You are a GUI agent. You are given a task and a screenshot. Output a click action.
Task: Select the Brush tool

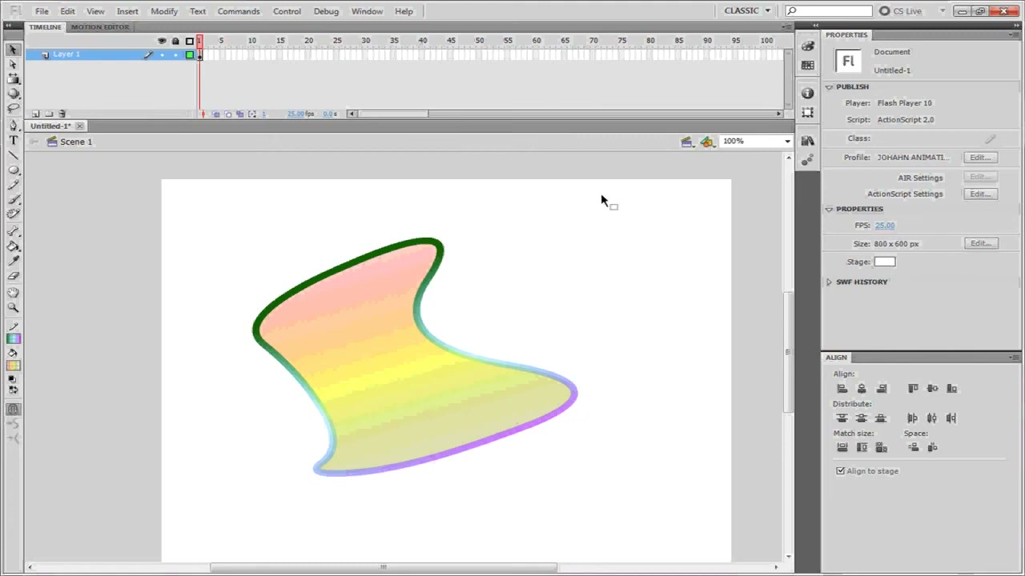[13, 199]
